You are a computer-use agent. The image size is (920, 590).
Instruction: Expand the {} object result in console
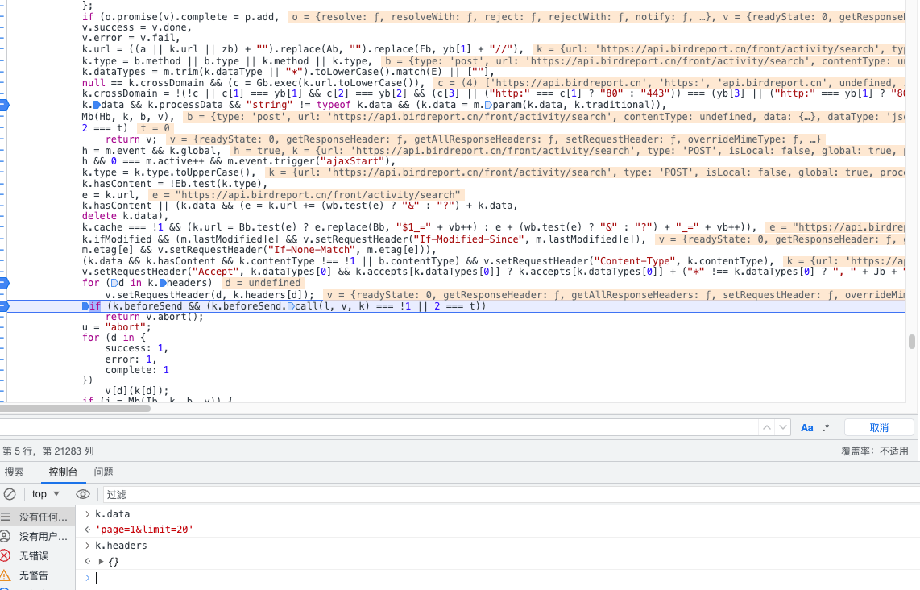tap(101, 561)
